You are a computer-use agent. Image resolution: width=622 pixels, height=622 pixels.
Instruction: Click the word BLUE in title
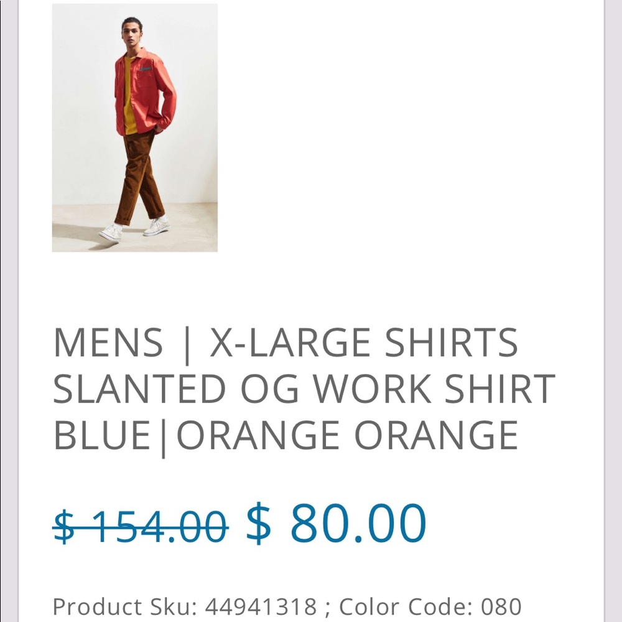coord(102,435)
